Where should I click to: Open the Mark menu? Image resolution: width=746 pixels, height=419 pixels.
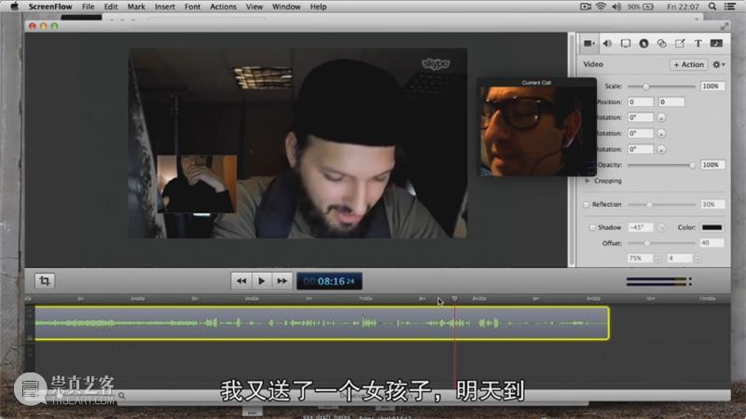136,7
